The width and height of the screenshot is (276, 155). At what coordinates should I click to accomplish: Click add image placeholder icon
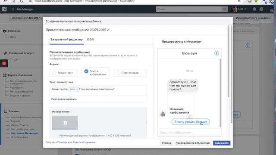(x=65, y=123)
